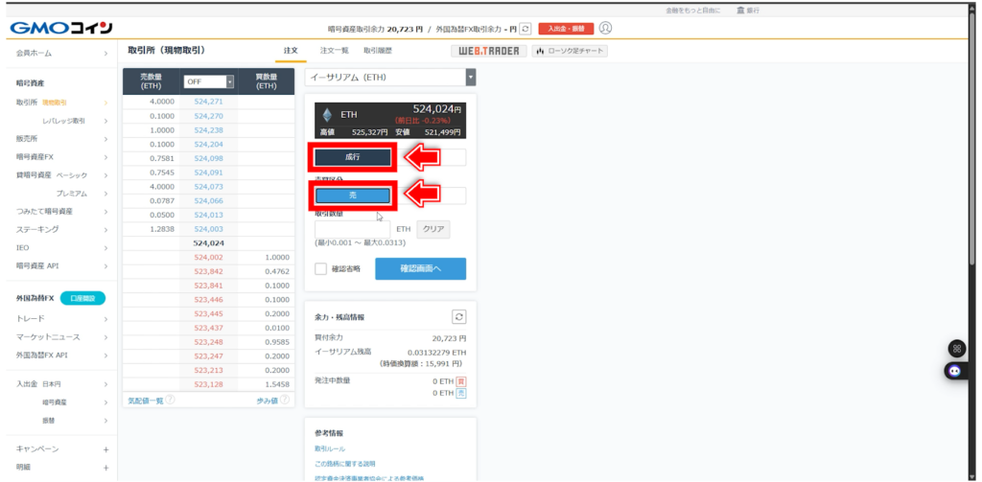The height and width of the screenshot is (482, 982).
Task: Enable the 確認省略 checkbox
Action: click(321, 269)
